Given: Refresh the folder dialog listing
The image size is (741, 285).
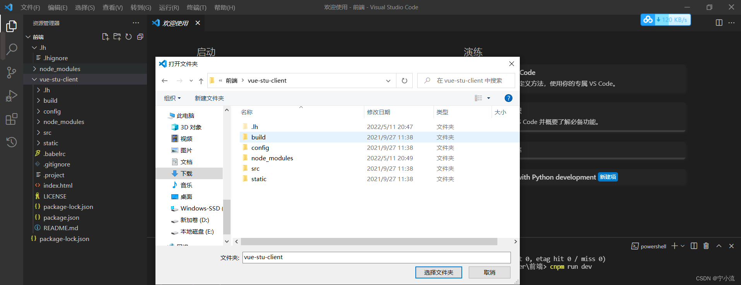Looking at the screenshot, I should pos(405,81).
